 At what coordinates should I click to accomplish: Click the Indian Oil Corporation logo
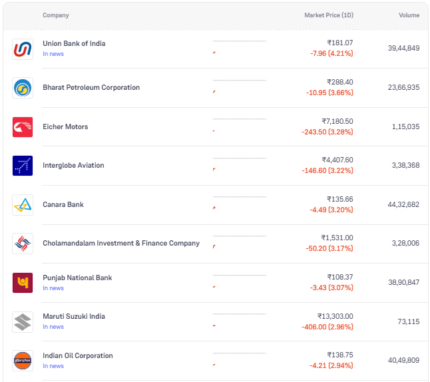tap(23, 361)
